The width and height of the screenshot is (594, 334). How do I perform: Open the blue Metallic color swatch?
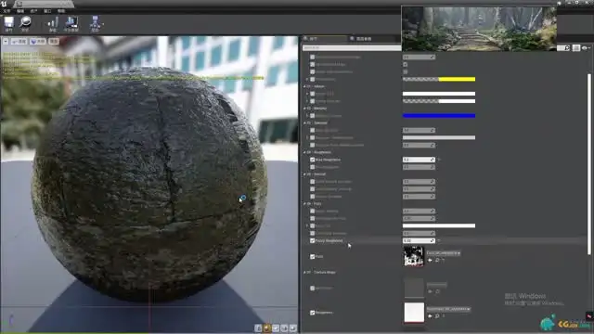(439, 116)
